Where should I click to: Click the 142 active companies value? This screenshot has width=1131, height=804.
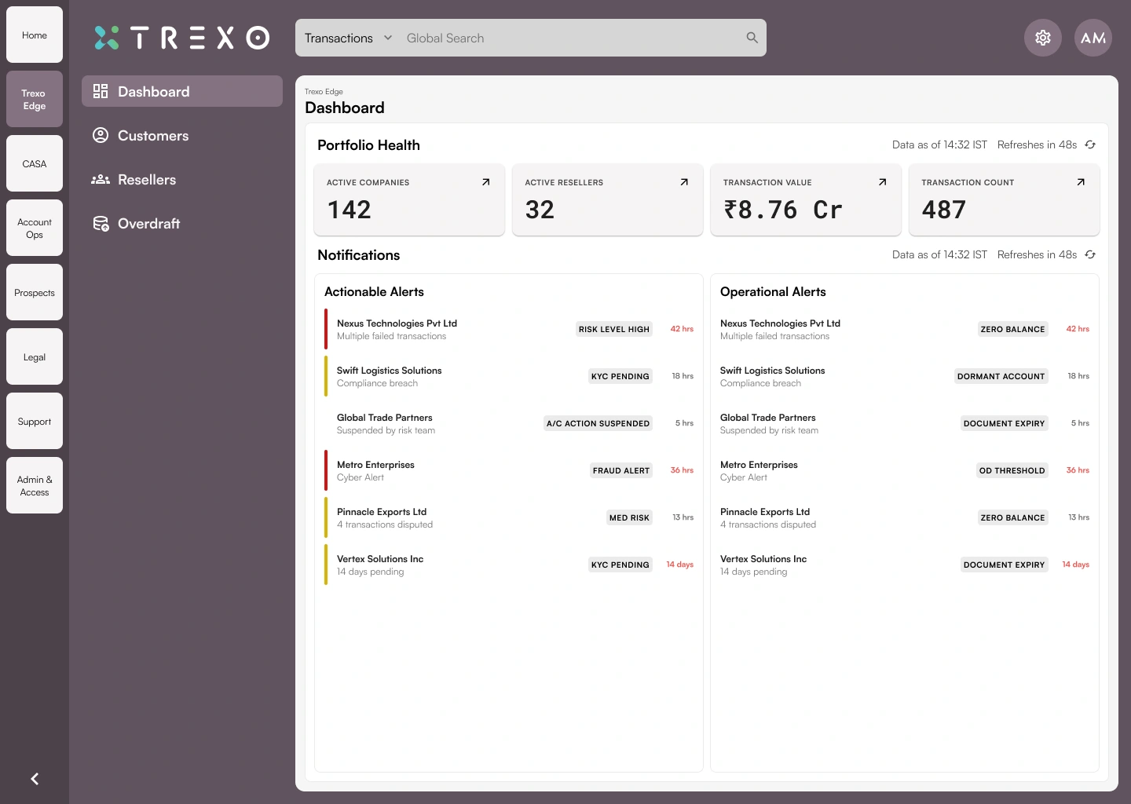[349, 210]
